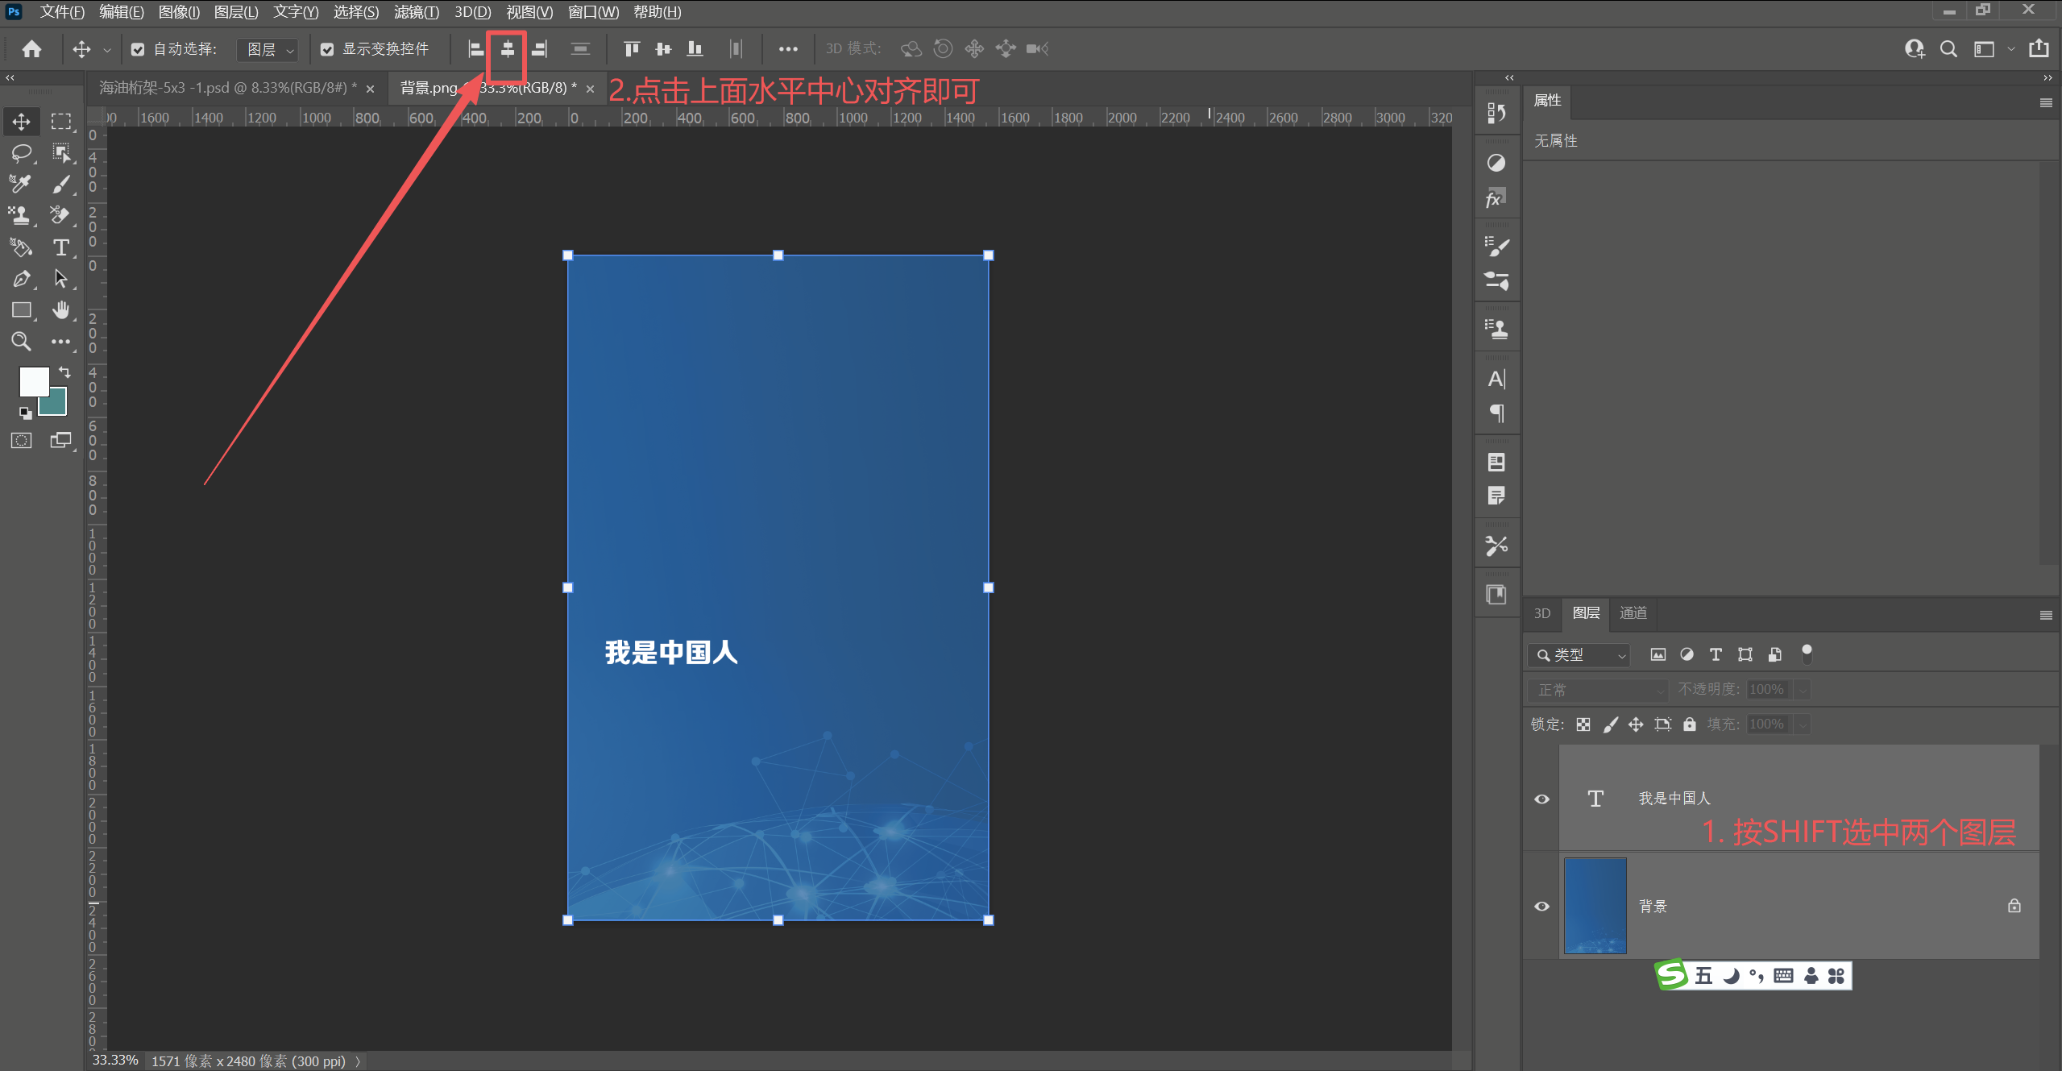The width and height of the screenshot is (2062, 1071).
Task: Click the Home icon in options bar
Action: 32,49
